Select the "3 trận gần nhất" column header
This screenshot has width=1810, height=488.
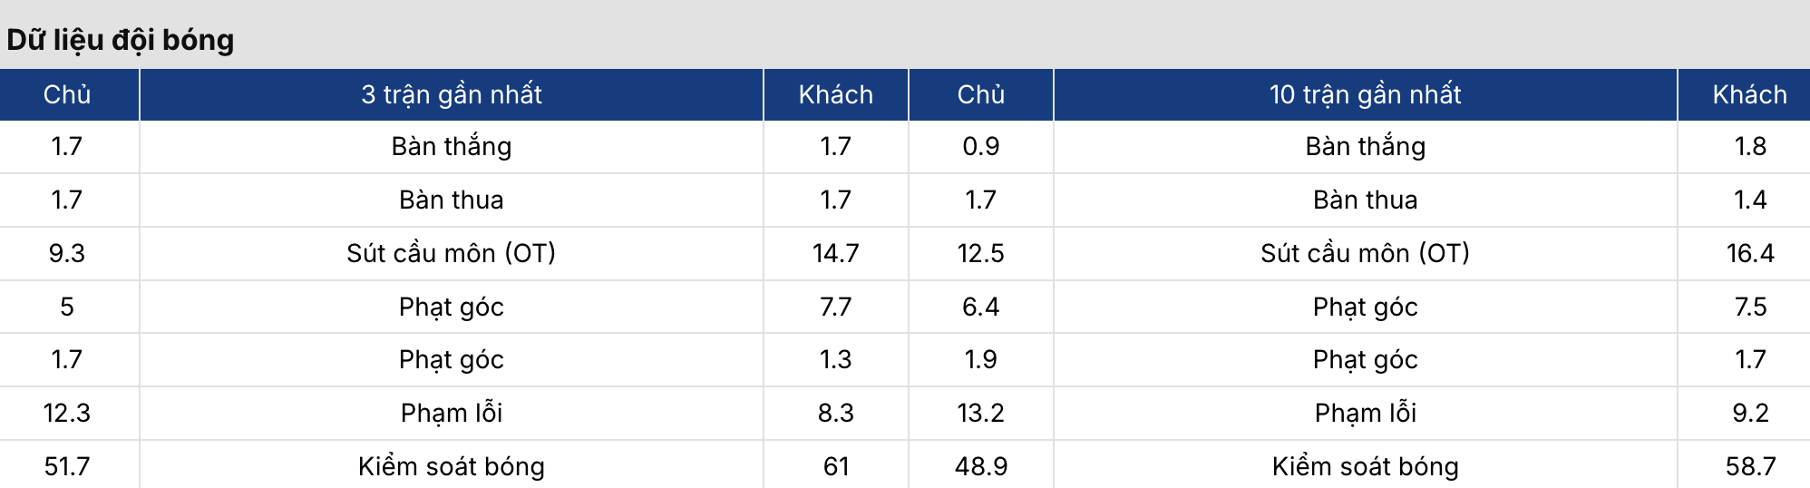452,94
